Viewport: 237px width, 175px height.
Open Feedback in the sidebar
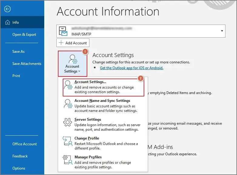(x=20, y=156)
